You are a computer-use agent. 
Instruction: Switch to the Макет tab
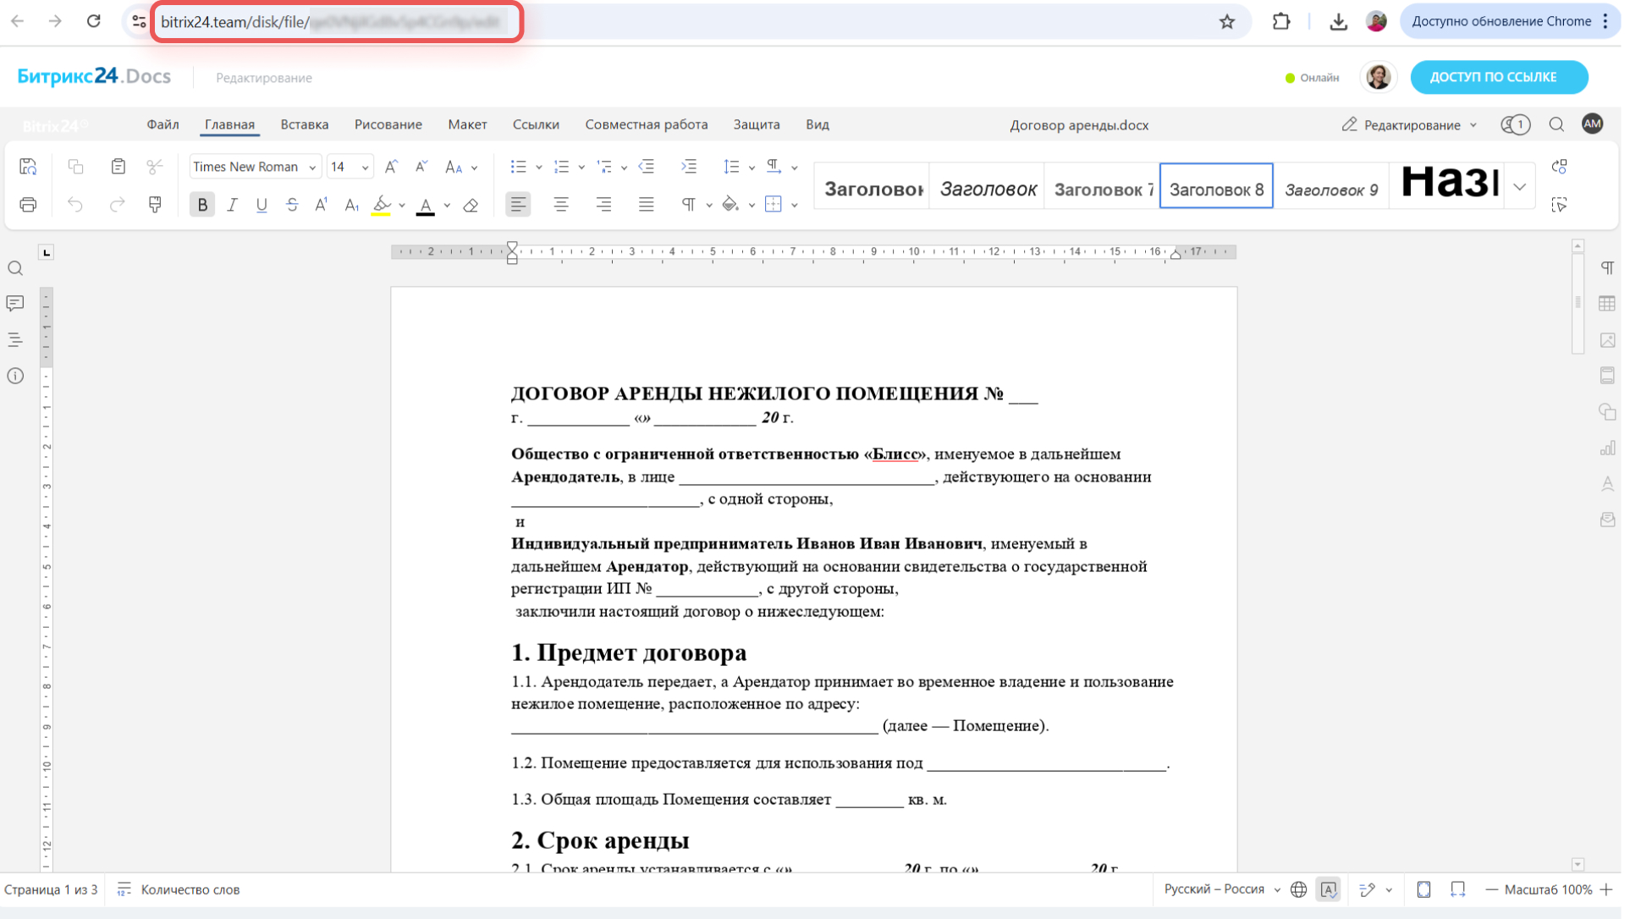click(467, 124)
